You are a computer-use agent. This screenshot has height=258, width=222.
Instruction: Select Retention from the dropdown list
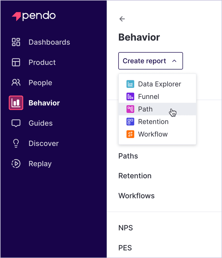coord(153,122)
